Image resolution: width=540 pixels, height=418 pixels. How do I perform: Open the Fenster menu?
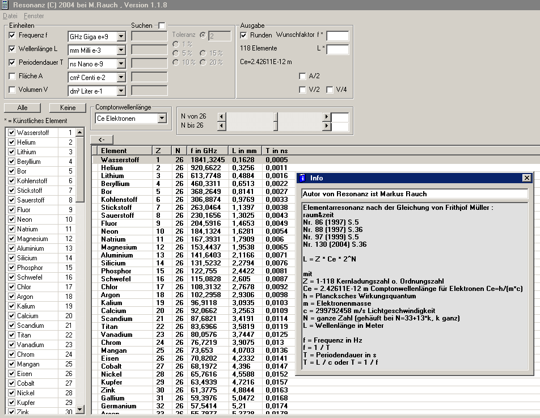[34, 16]
